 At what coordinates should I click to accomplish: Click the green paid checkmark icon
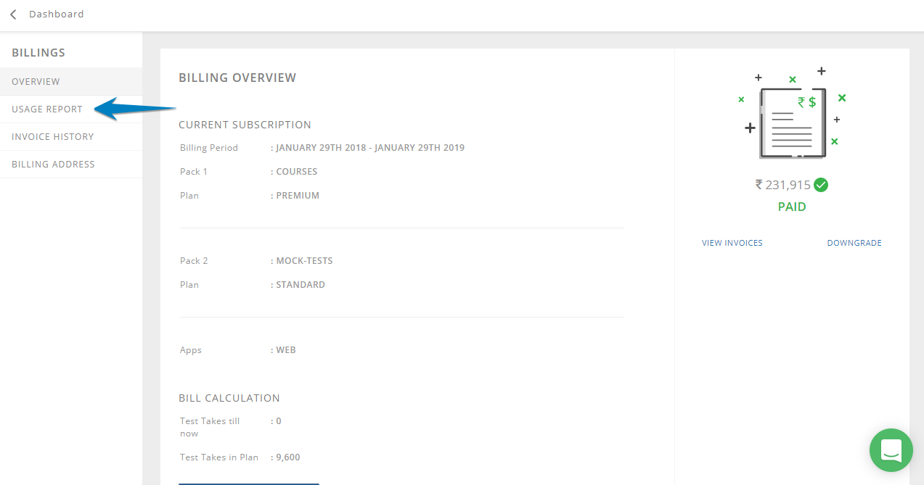(821, 185)
